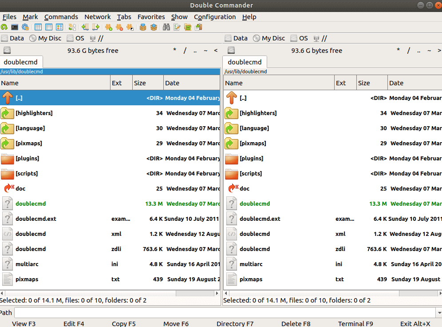Open Options via the gear toolbar icon

(25, 27)
